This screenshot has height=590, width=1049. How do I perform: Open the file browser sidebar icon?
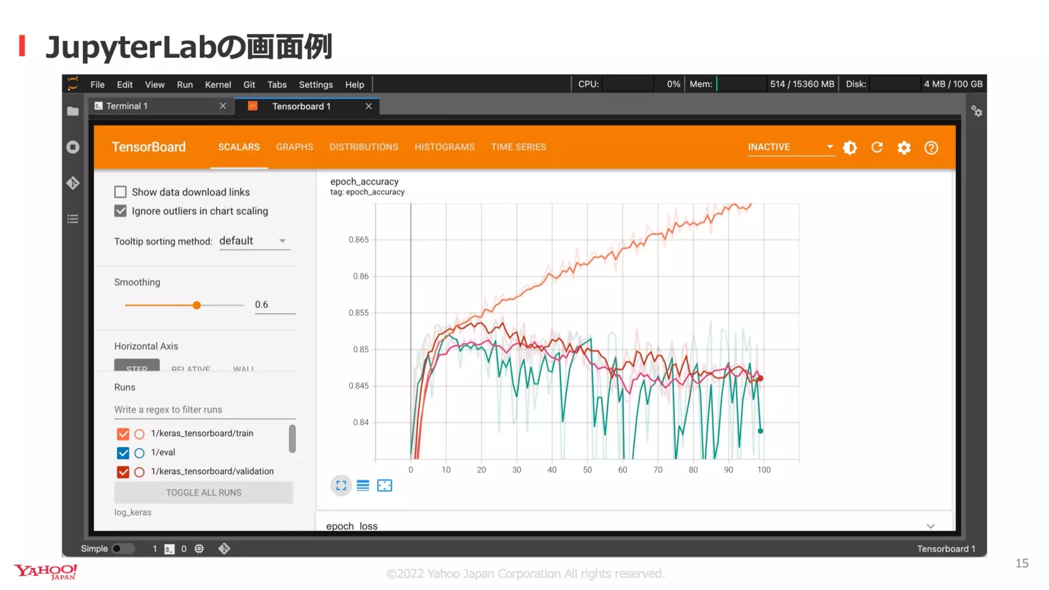click(x=73, y=111)
